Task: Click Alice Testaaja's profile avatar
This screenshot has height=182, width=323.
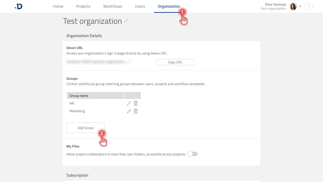Action: 293,6
